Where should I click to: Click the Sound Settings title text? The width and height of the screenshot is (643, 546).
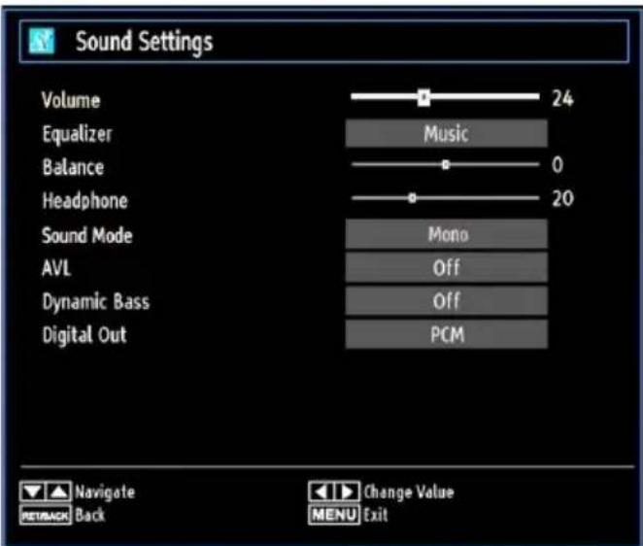(x=145, y=42)
